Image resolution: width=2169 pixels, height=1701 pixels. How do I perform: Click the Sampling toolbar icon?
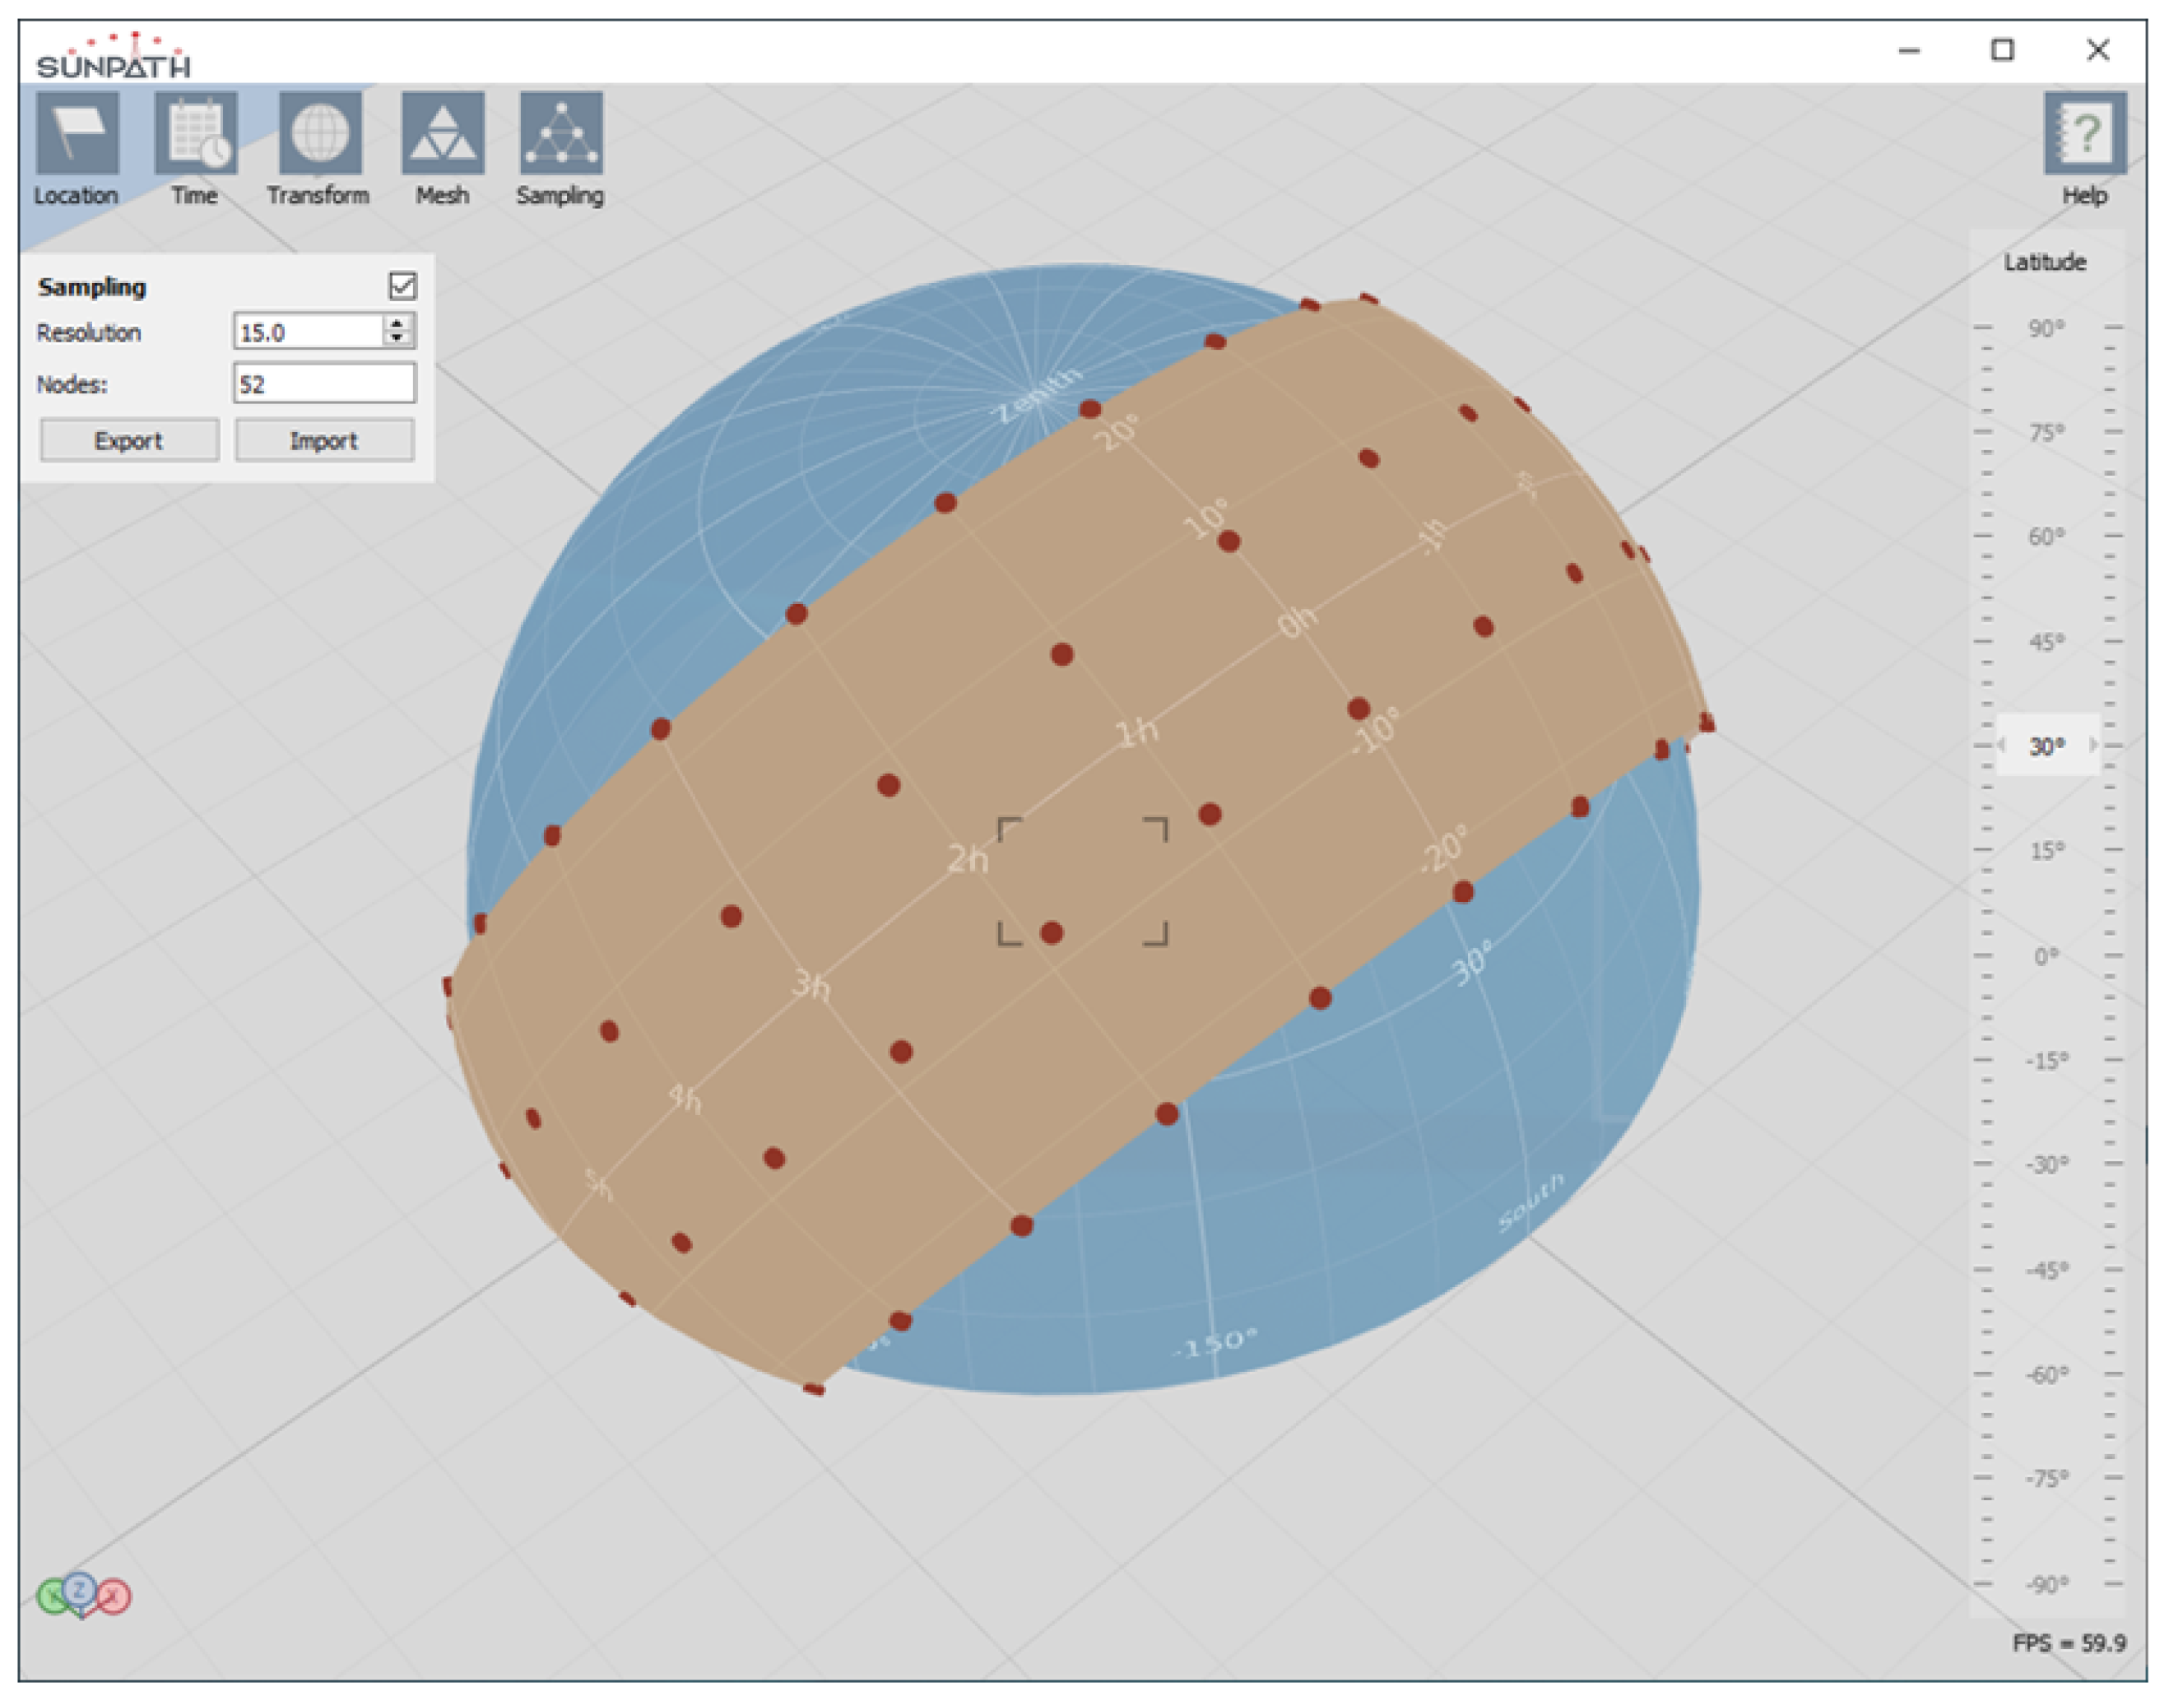(x=560, y=133)
